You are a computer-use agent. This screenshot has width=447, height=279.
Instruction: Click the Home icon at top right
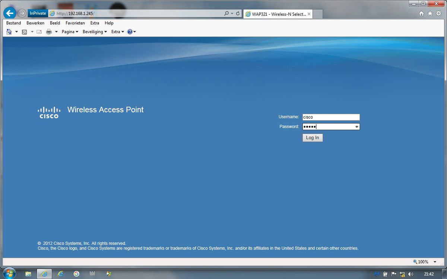tap(421, 13)
